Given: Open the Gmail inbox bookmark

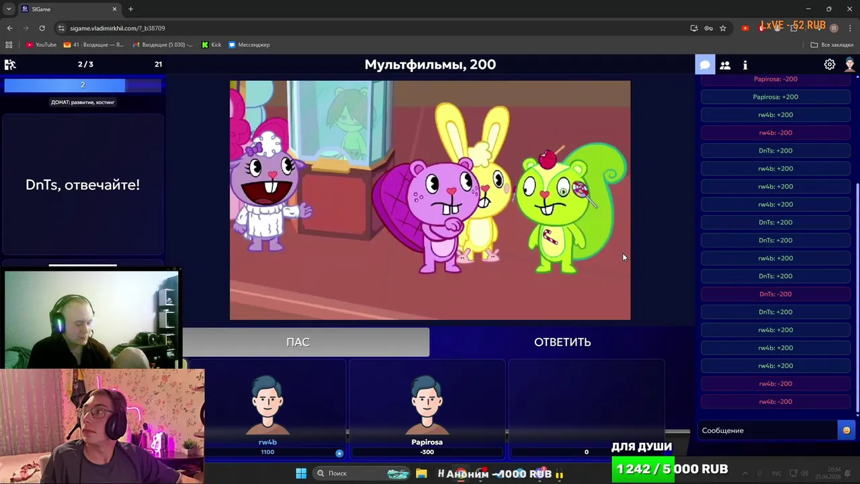Looking at the screenshot, I should click(x=163, y=45).
